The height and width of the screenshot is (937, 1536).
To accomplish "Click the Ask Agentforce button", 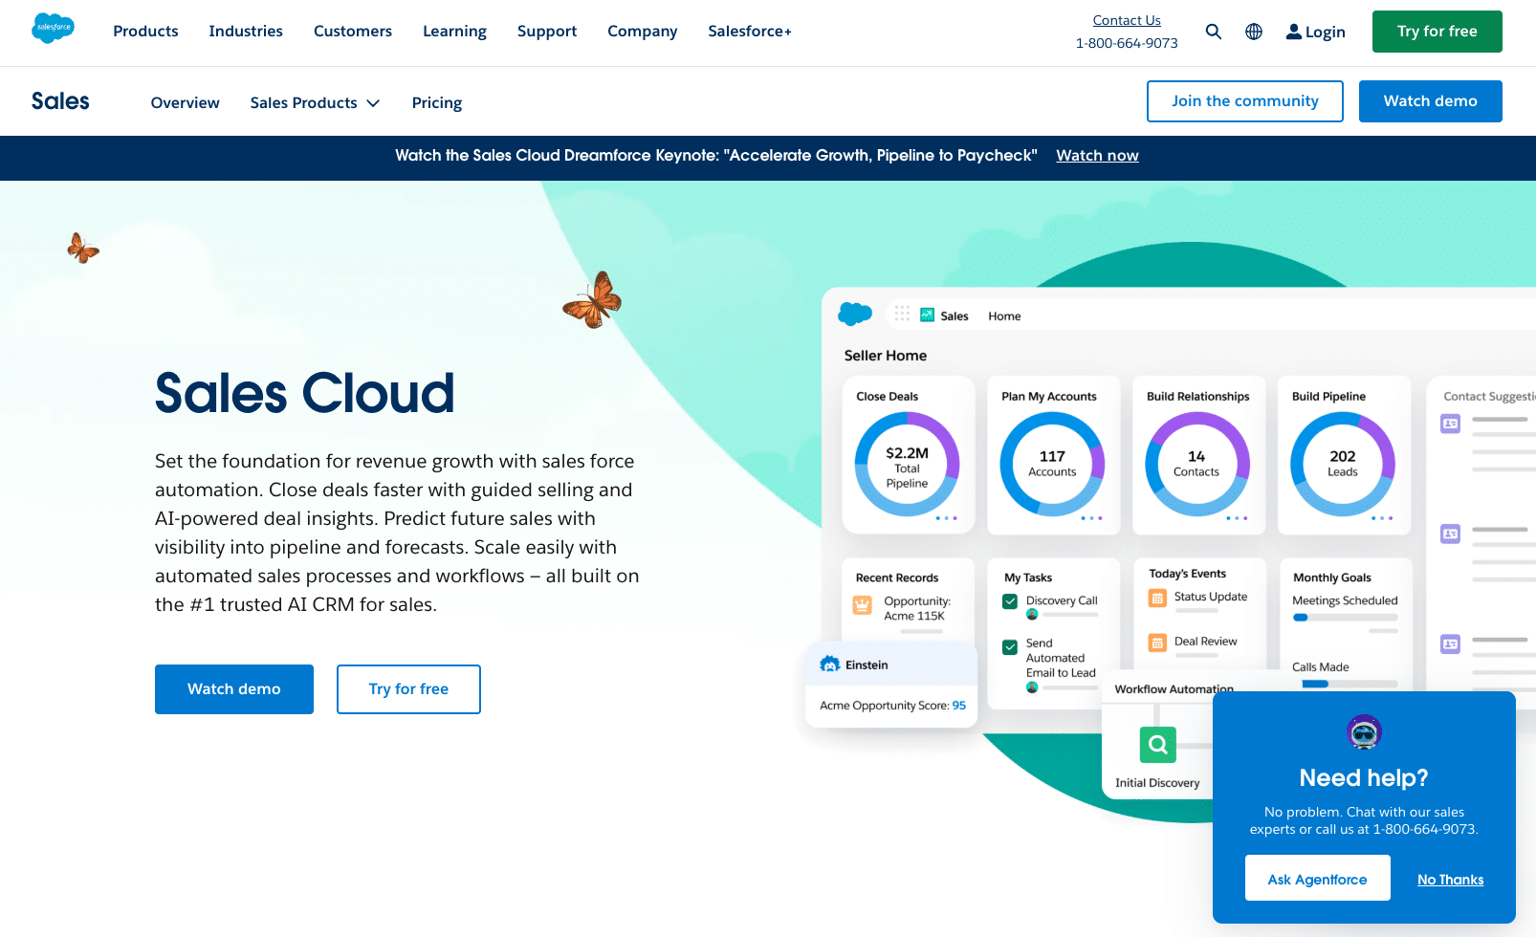I will point(1317,878).
